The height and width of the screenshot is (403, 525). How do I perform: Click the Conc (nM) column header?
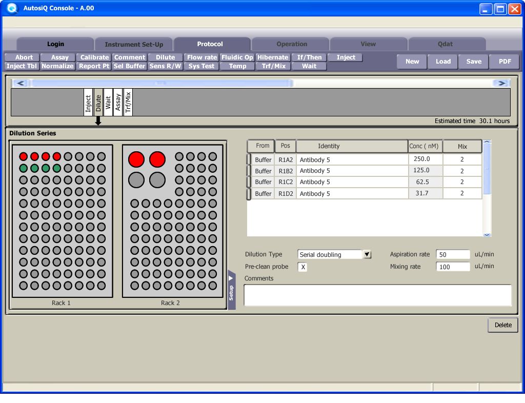click(x=425, y=146)
